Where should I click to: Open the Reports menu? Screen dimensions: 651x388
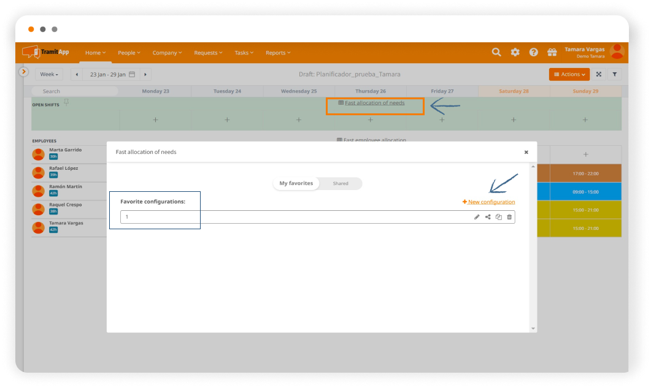(x=278, y=53)
